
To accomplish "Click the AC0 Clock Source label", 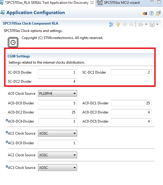I will 22,94.
